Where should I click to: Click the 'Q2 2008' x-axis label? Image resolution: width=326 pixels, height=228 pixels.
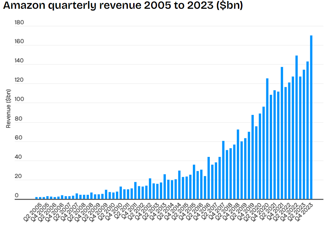click(77, 213)
